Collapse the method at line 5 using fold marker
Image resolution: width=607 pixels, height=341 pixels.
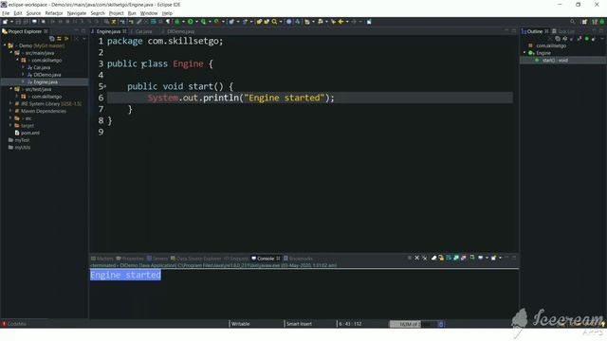coord(105,86)
